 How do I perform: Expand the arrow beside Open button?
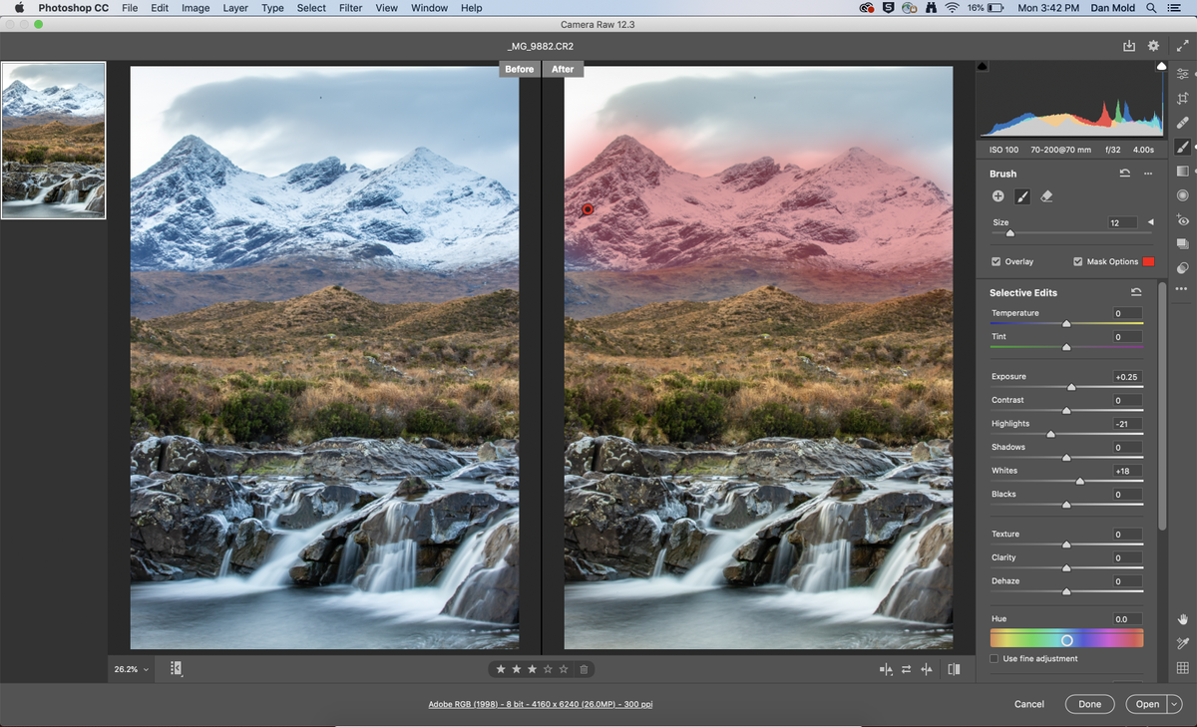tap(1173, 704)
